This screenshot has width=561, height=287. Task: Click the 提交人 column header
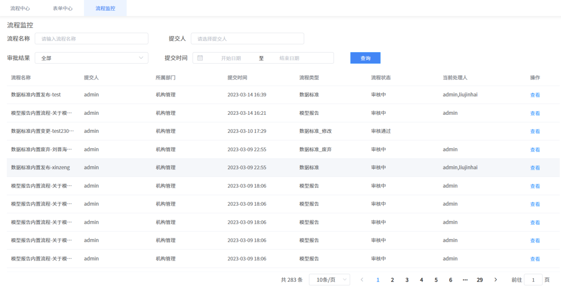(91, 77)
